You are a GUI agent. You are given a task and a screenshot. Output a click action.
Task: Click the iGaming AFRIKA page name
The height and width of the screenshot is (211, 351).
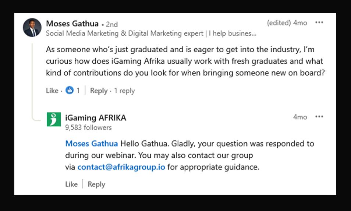tap(96, 118)
